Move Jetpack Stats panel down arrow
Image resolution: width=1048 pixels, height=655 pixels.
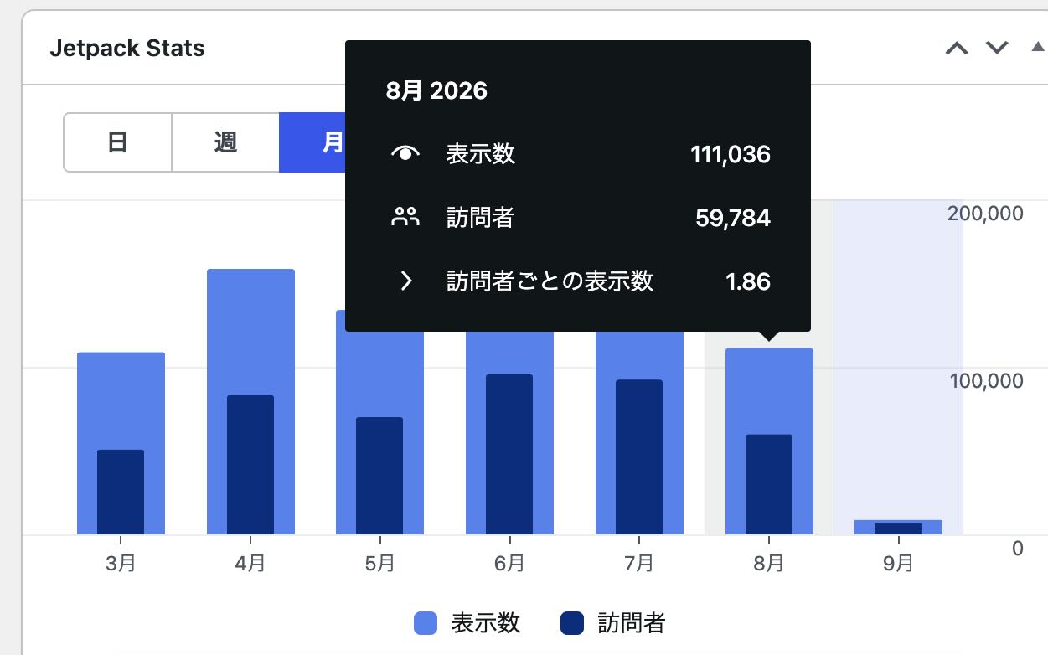[x=997, y=48]
